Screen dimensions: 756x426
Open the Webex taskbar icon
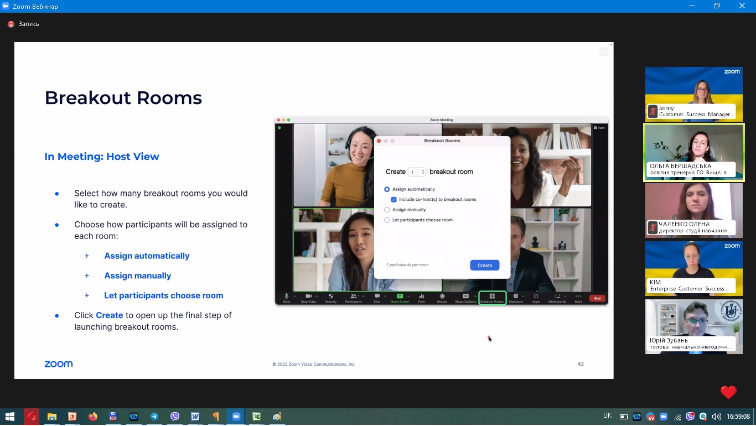[x=134, y=417]
